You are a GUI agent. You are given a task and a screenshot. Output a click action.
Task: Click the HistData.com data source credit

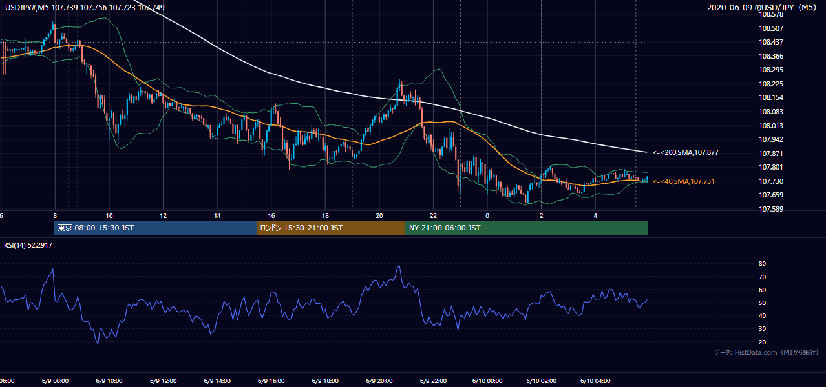pos(767,352)
